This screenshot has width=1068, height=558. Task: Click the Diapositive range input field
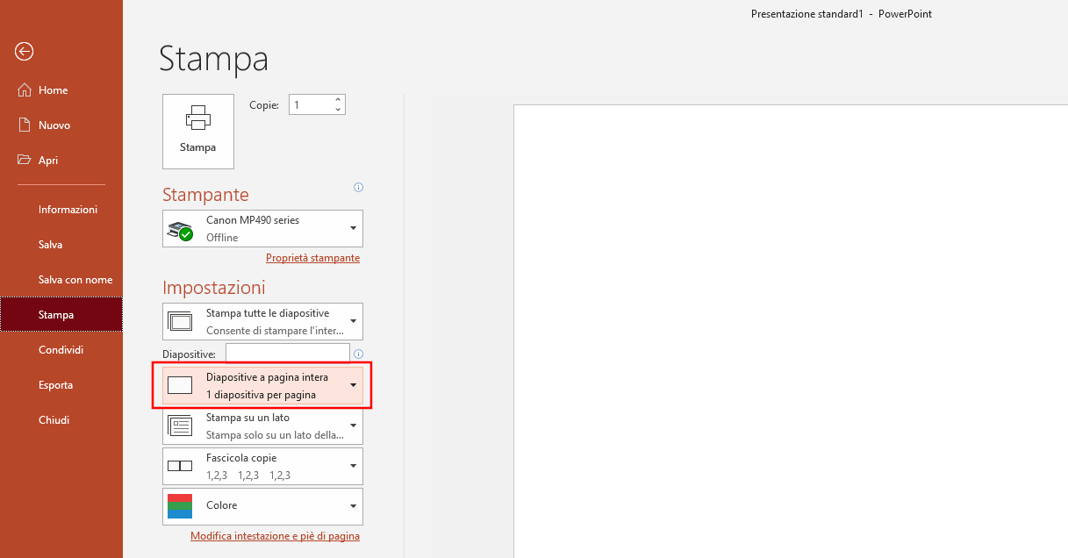coord(288,354)
